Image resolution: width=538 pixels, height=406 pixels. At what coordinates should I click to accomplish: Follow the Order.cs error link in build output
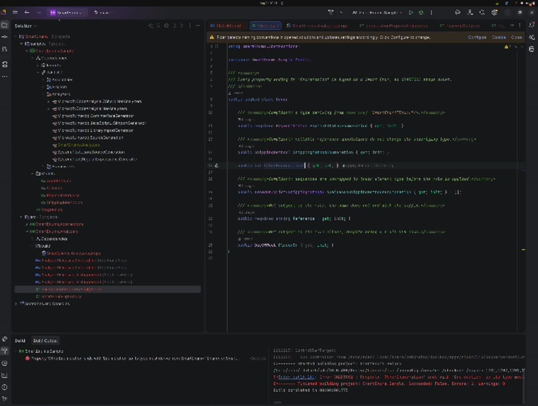click(x=297, y=377)
